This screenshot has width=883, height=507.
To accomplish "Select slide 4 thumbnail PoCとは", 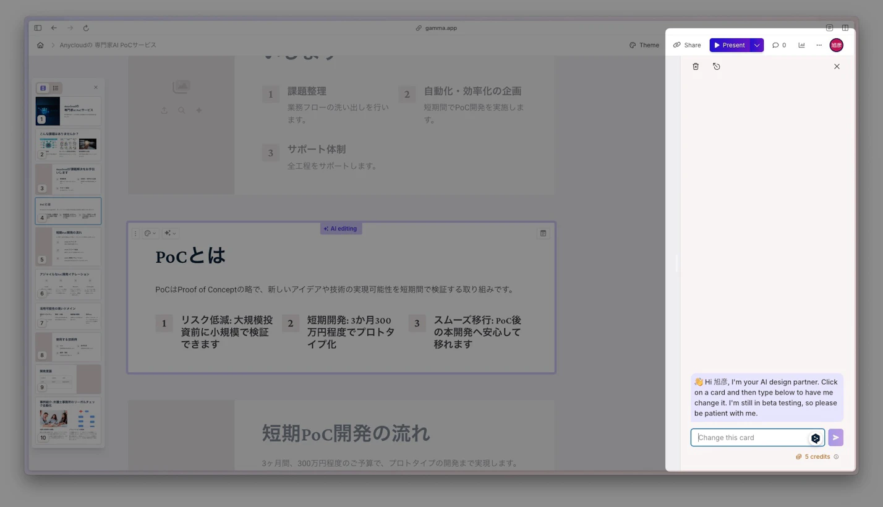I will pos(68,211).
